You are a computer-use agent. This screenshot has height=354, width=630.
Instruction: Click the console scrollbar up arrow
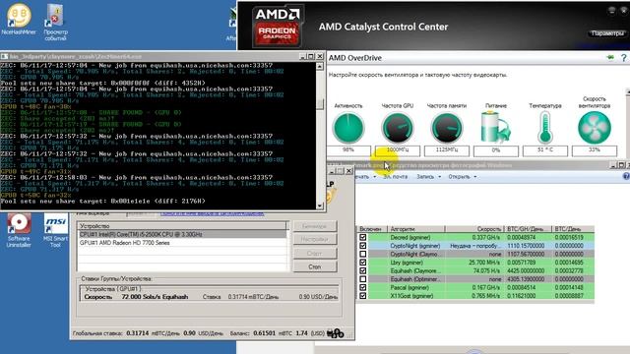320,66
